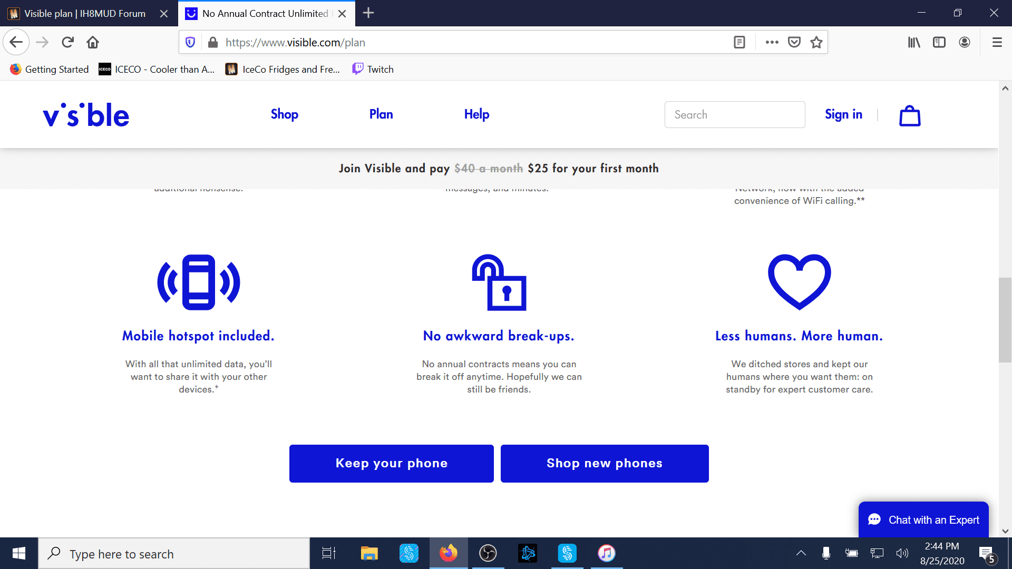Open IceCo Fridges and Fre... bookmark
The image size is (1012, 569).
[283, 70]
